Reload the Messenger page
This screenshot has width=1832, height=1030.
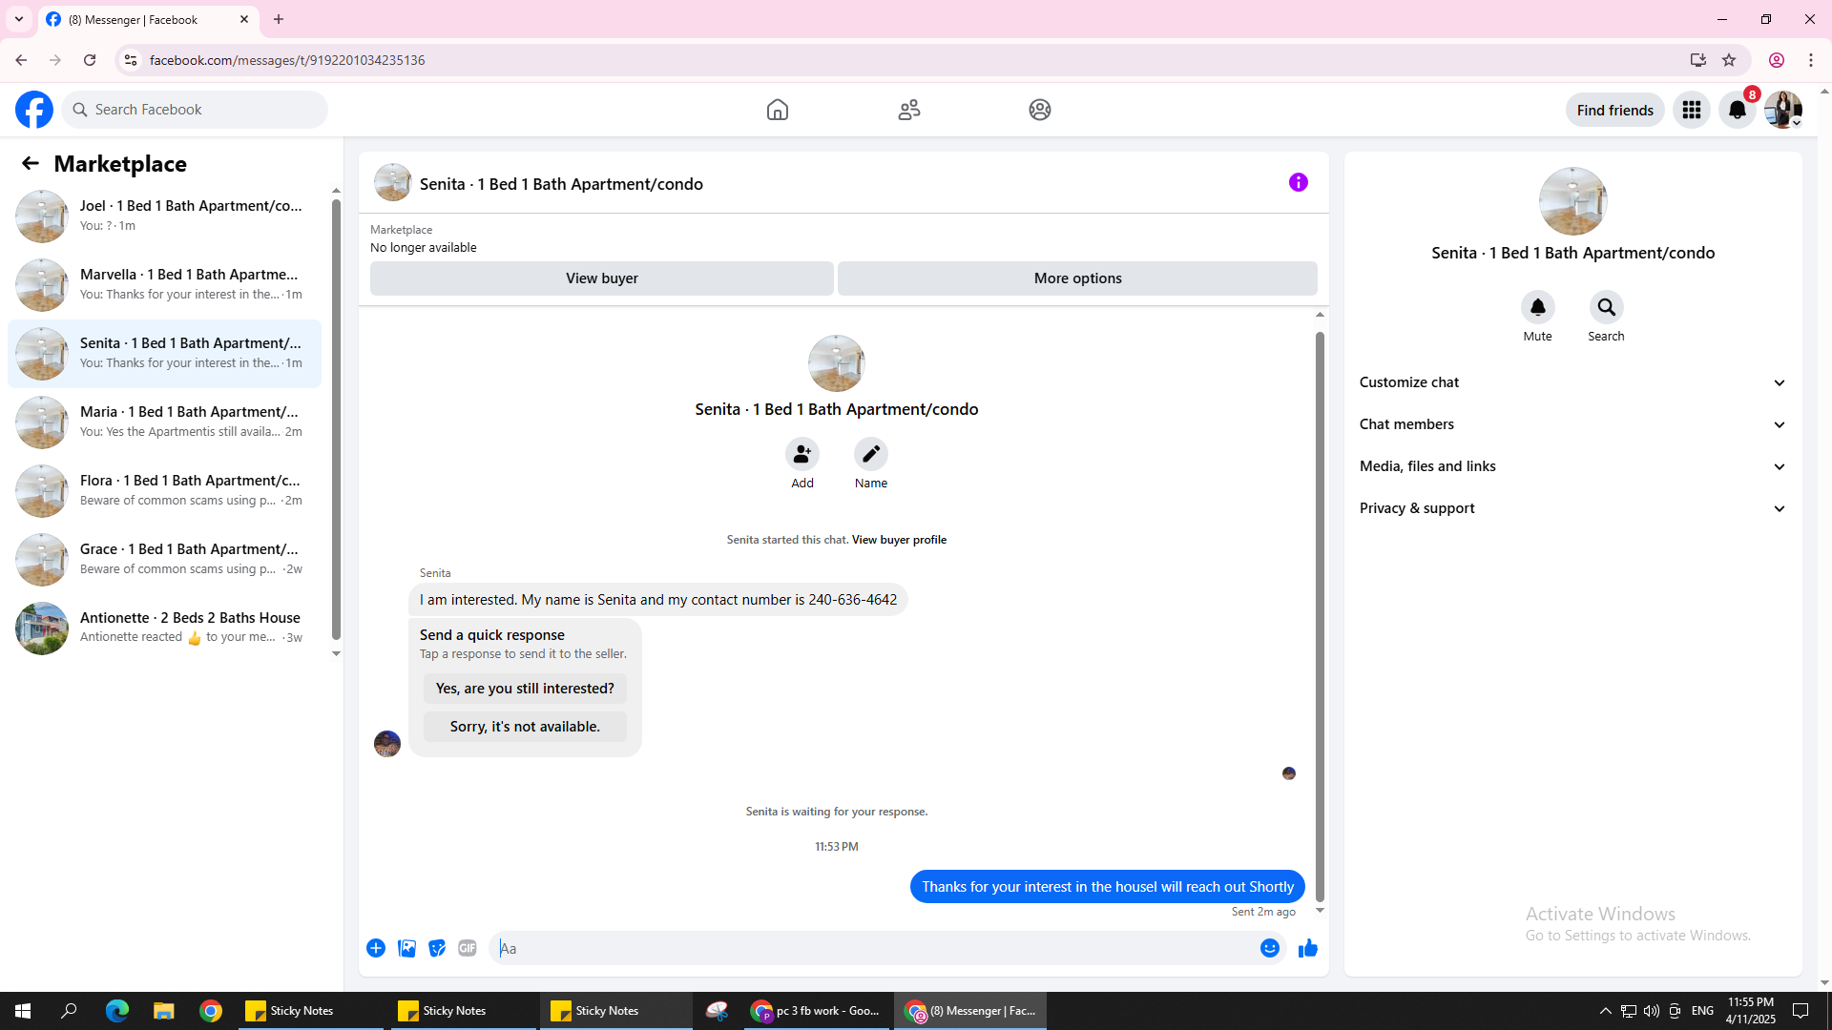[90, 60]
